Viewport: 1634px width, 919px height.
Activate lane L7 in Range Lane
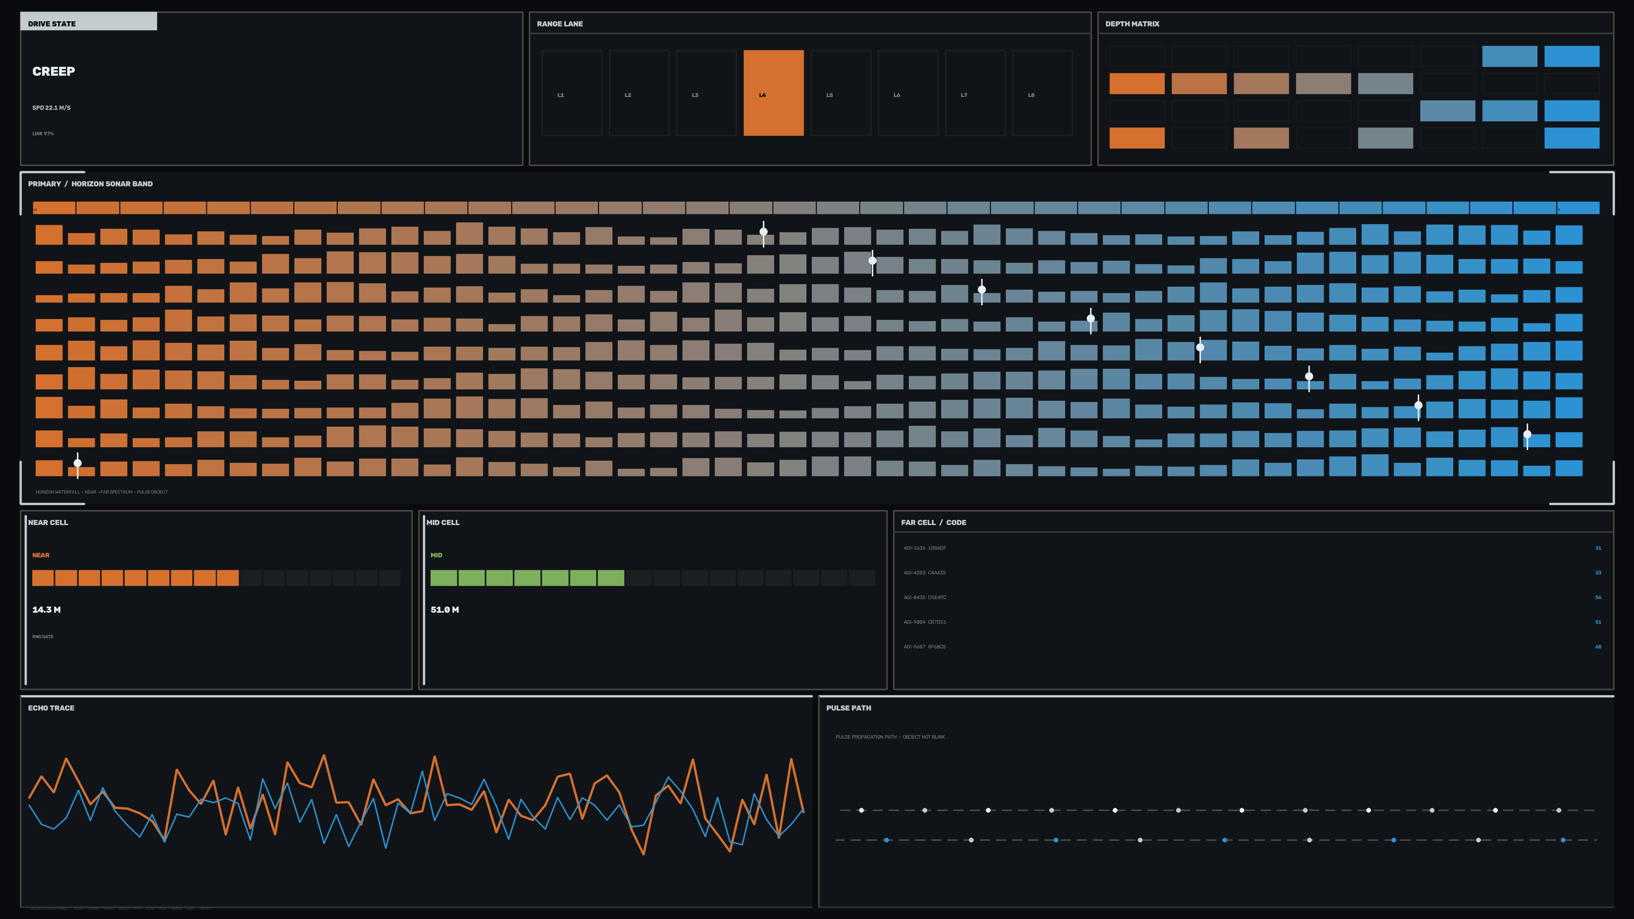pos(975,93)
